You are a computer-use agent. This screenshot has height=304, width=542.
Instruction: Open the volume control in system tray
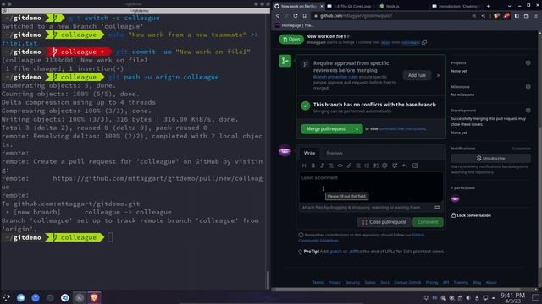468,298
